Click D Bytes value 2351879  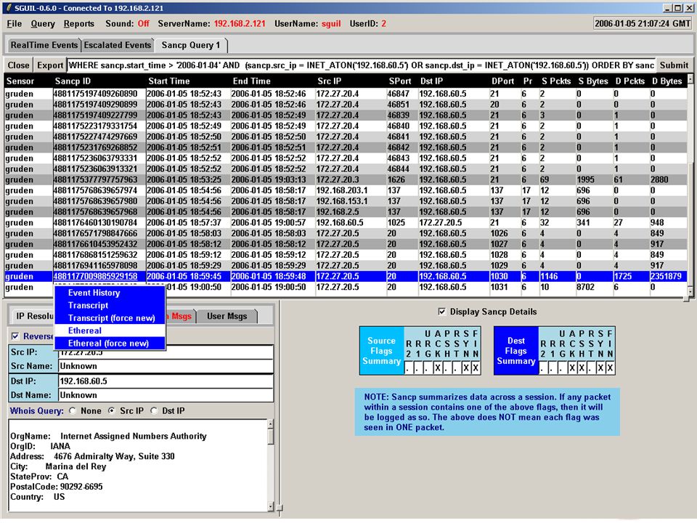coord(666,276)
